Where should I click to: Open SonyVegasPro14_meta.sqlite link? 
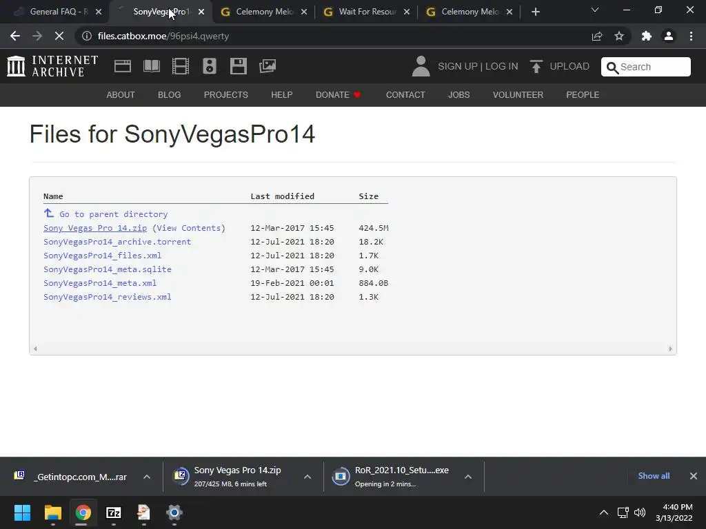click(107, 269)
